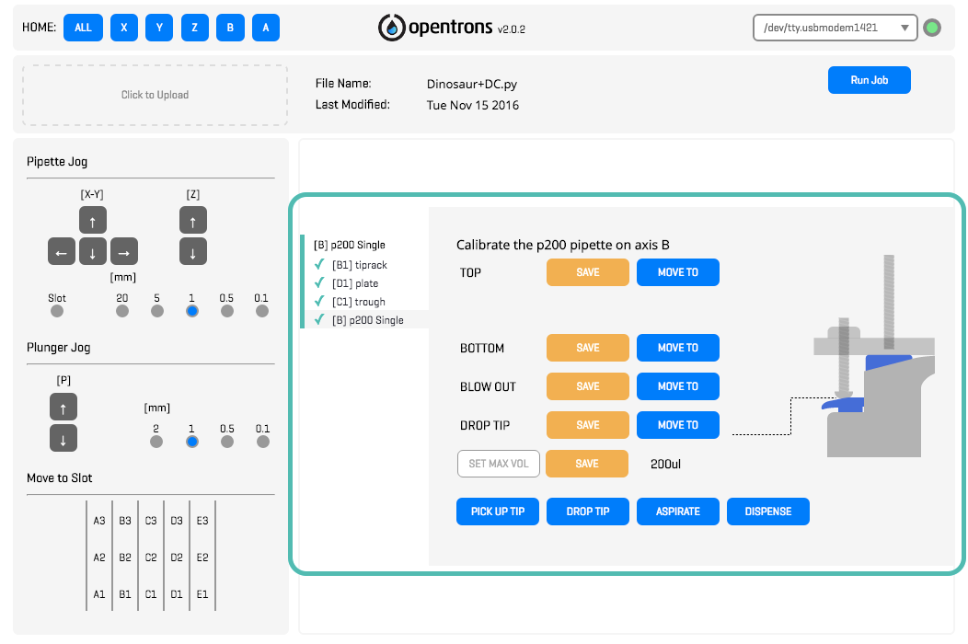Select 20 mm pipette jog increment
The width and height of the screenshot is (968, 644).
pyautogui.click(x=122, y=311)
